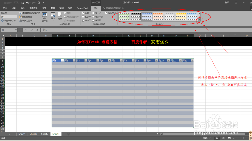Open the Name Box dropdown arrow
Screen dimensions: 252x141
16,30
